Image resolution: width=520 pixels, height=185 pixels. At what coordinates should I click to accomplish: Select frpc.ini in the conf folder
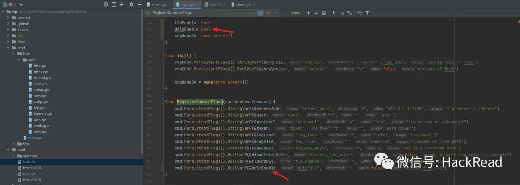72,162
